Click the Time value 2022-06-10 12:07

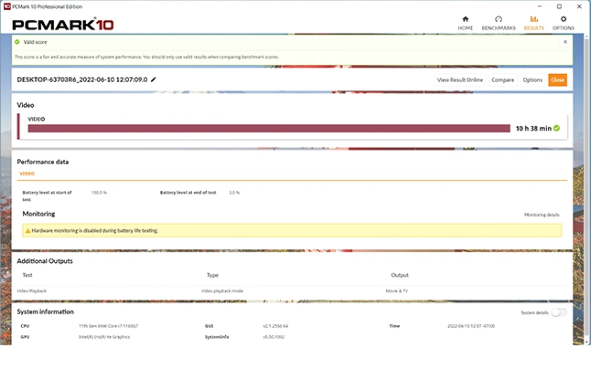coord(471,326)
